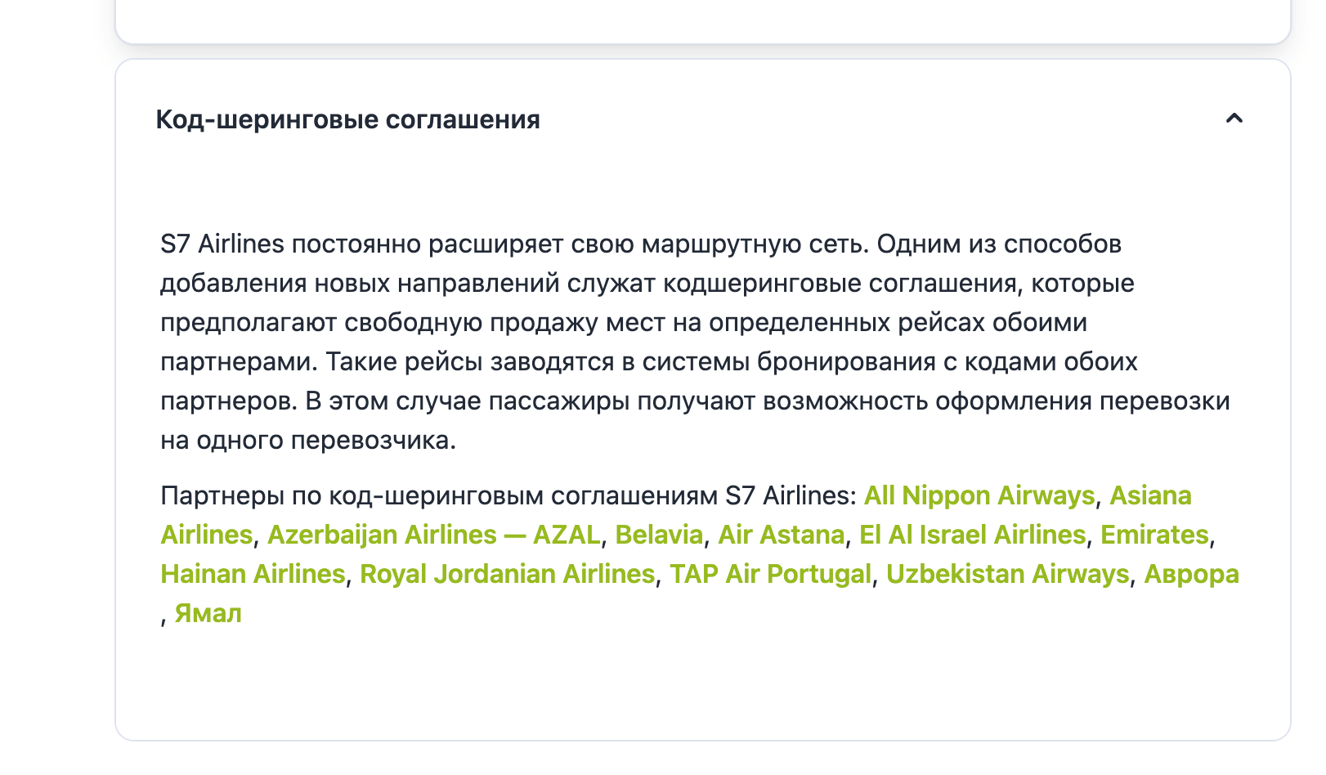The image size is (1326, 775).
Task: Click the Ямал airline link
Action: click(x=208, y=613)
